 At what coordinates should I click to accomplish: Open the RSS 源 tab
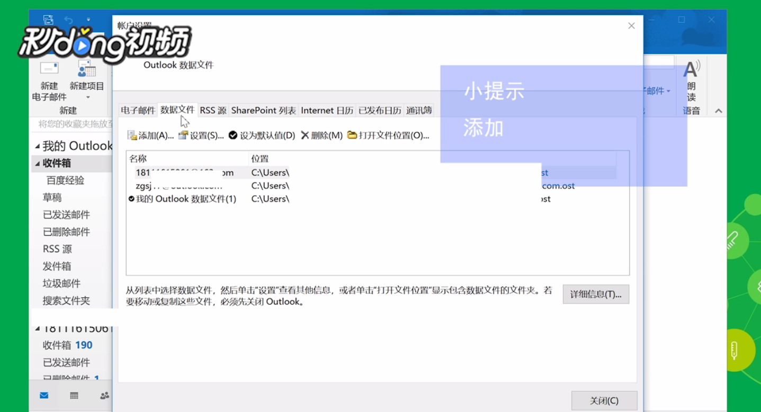pyautogui.click(x=213, y=110)
